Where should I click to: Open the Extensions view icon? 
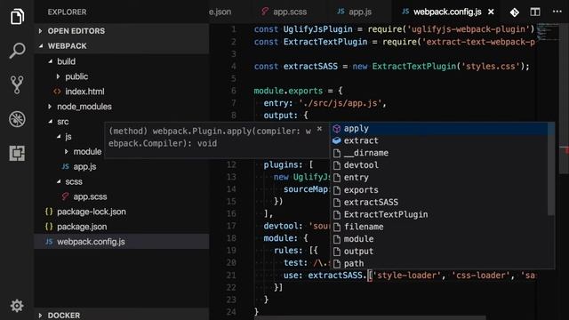[17, 153]
